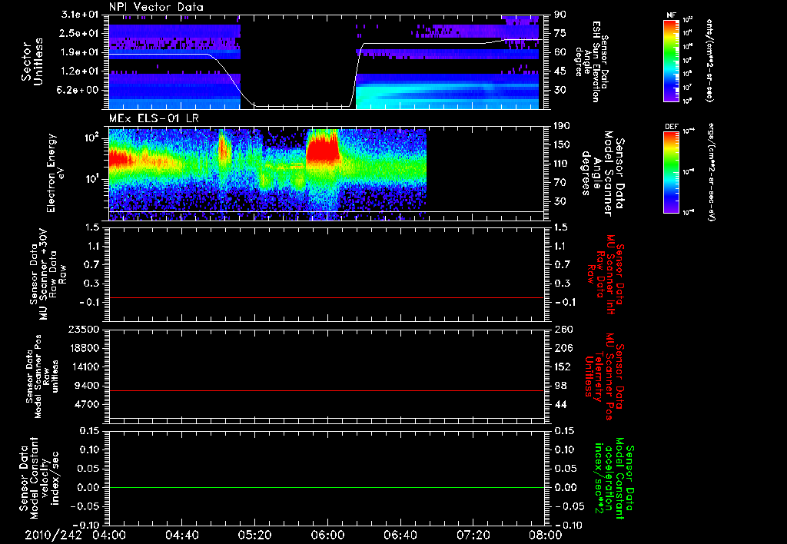Click the 06:00 time tick label

tap(327, 535)
